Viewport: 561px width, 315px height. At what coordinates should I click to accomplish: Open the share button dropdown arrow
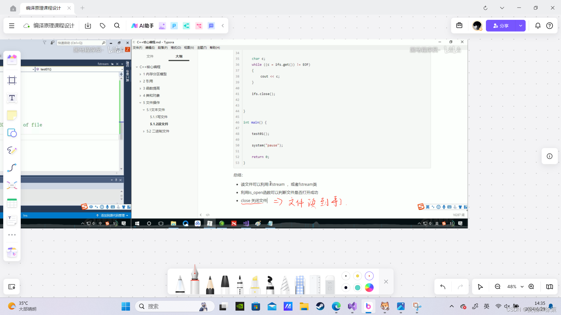pyautogui.click(x=520, y=26)
